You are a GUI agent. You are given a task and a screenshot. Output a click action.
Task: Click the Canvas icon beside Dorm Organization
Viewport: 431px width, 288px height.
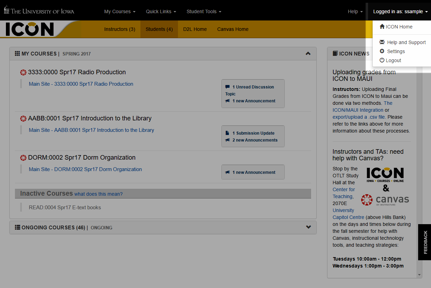coord(23,158)
